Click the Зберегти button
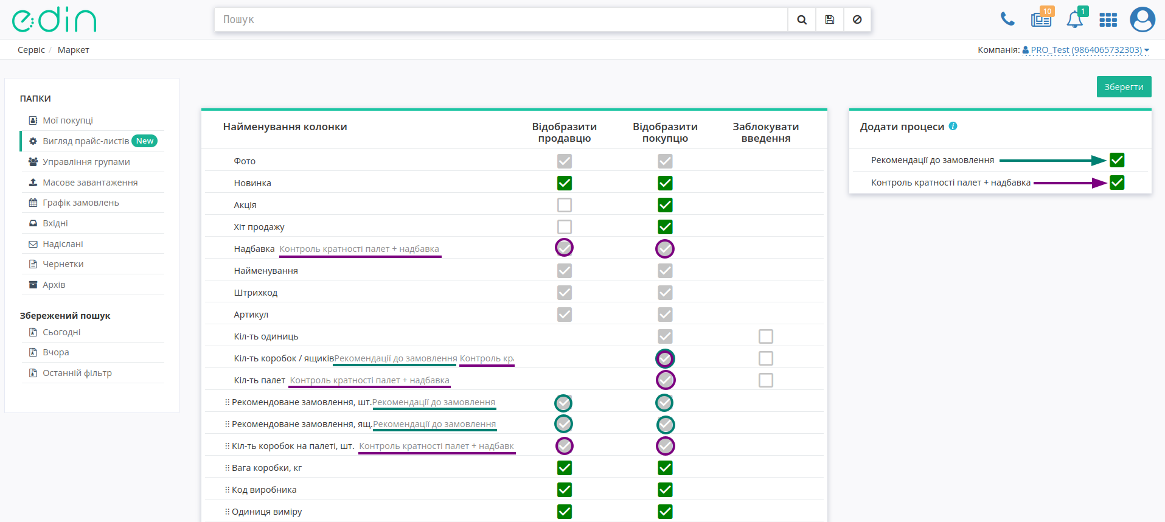The width and height of the screenshot is (1165, 522). coord(1124,86)
